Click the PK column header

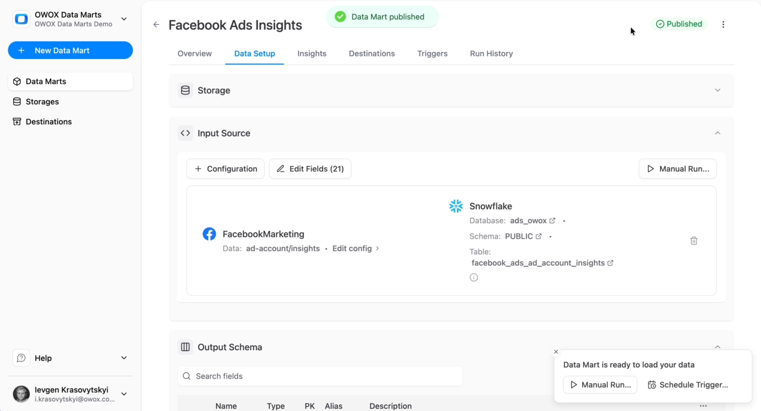click(310, 406)
